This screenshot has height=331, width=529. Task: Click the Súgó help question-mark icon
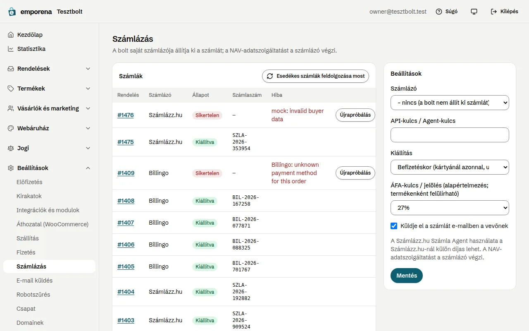[439, 12]
